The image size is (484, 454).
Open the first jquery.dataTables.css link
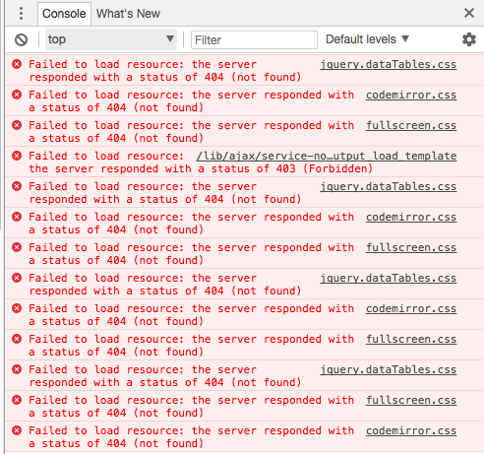tap(389, 65)
